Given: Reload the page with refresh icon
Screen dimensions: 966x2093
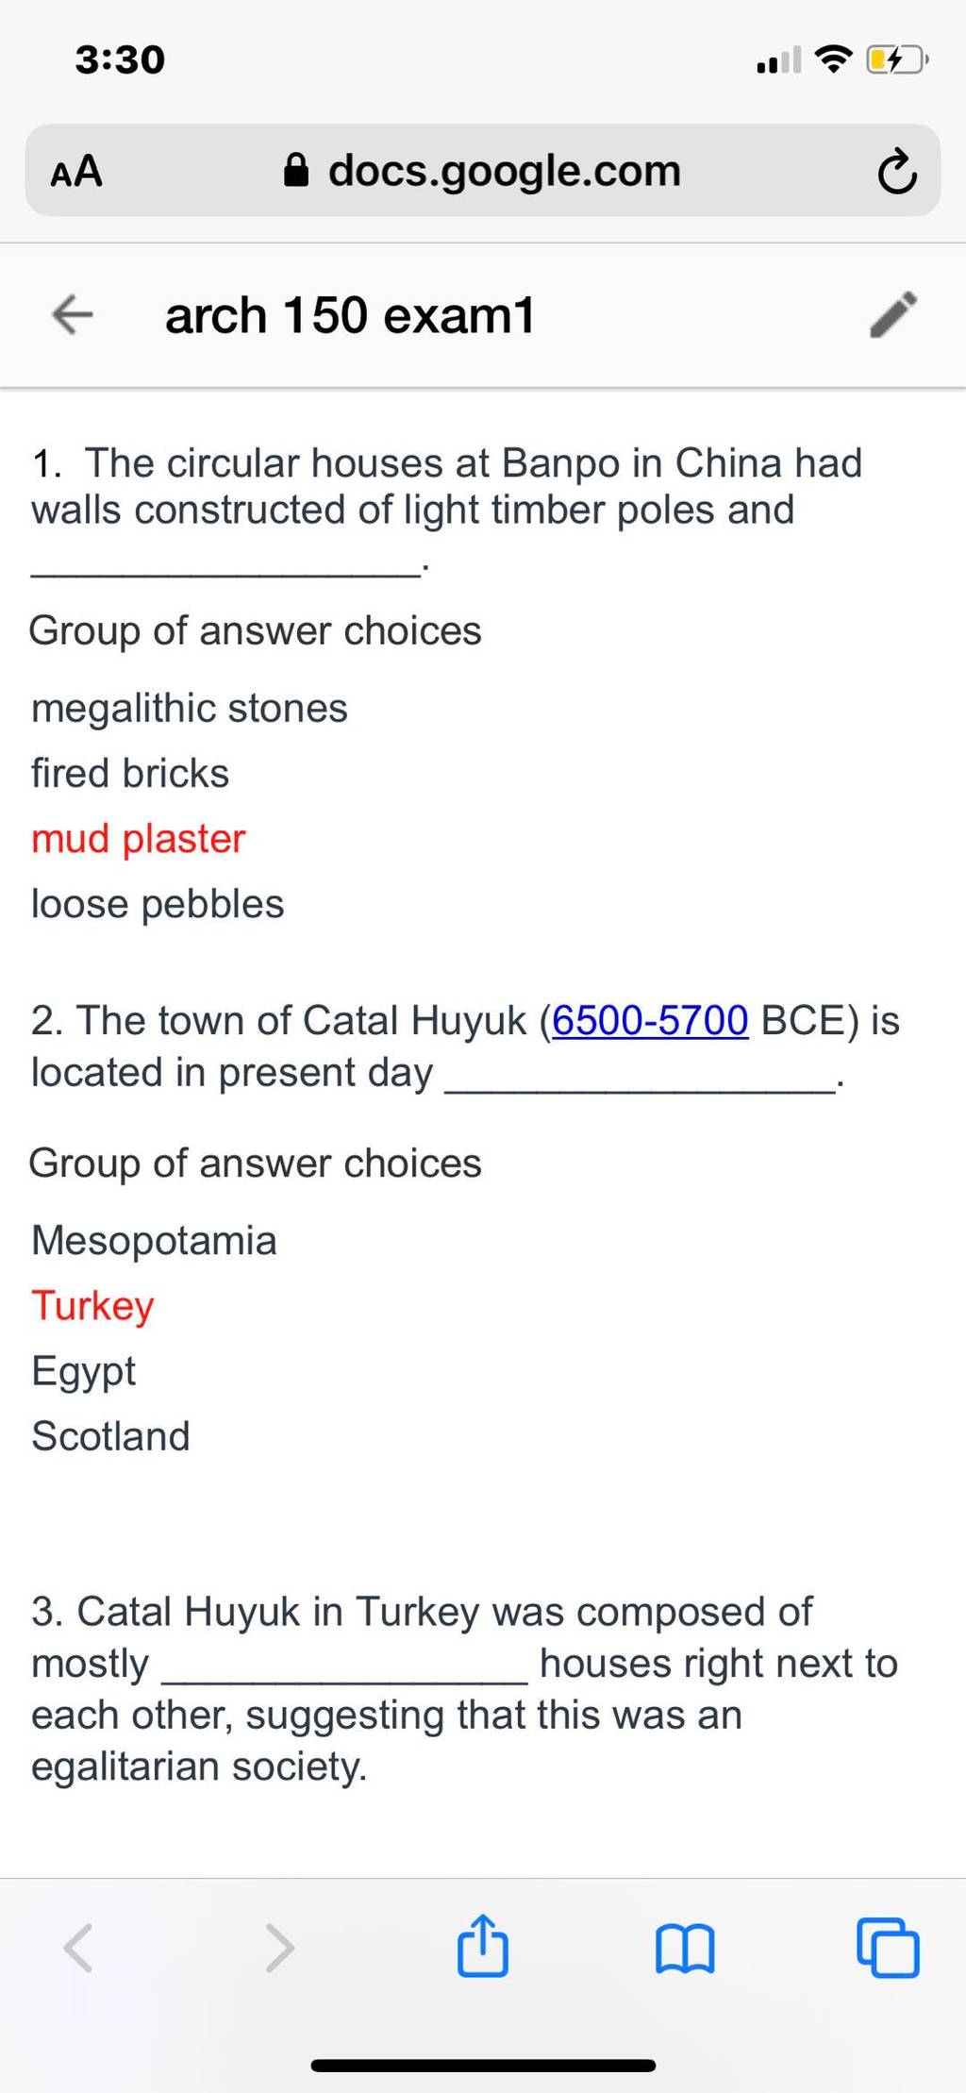Looking at the screenshot, I should click(896, 172).
